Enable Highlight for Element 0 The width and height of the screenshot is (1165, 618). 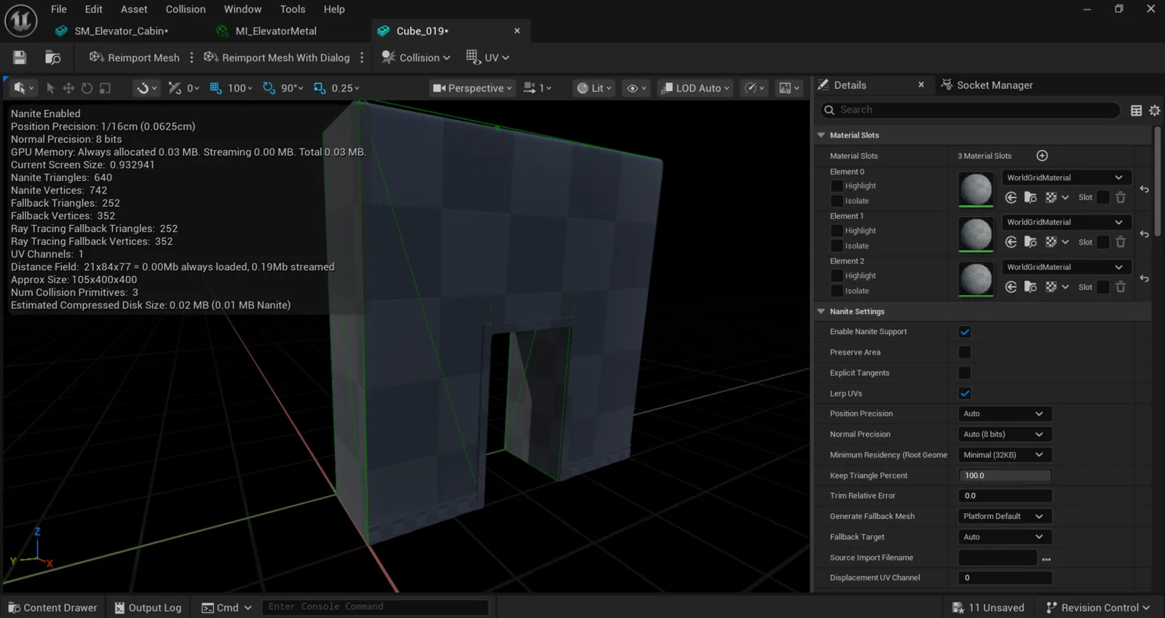click(837, 186)
